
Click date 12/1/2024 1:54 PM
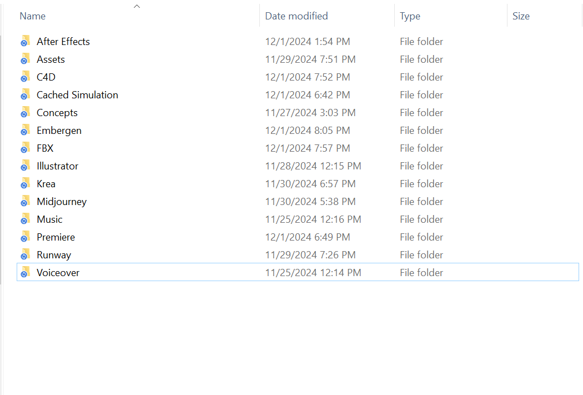click(x=308, y=41)
